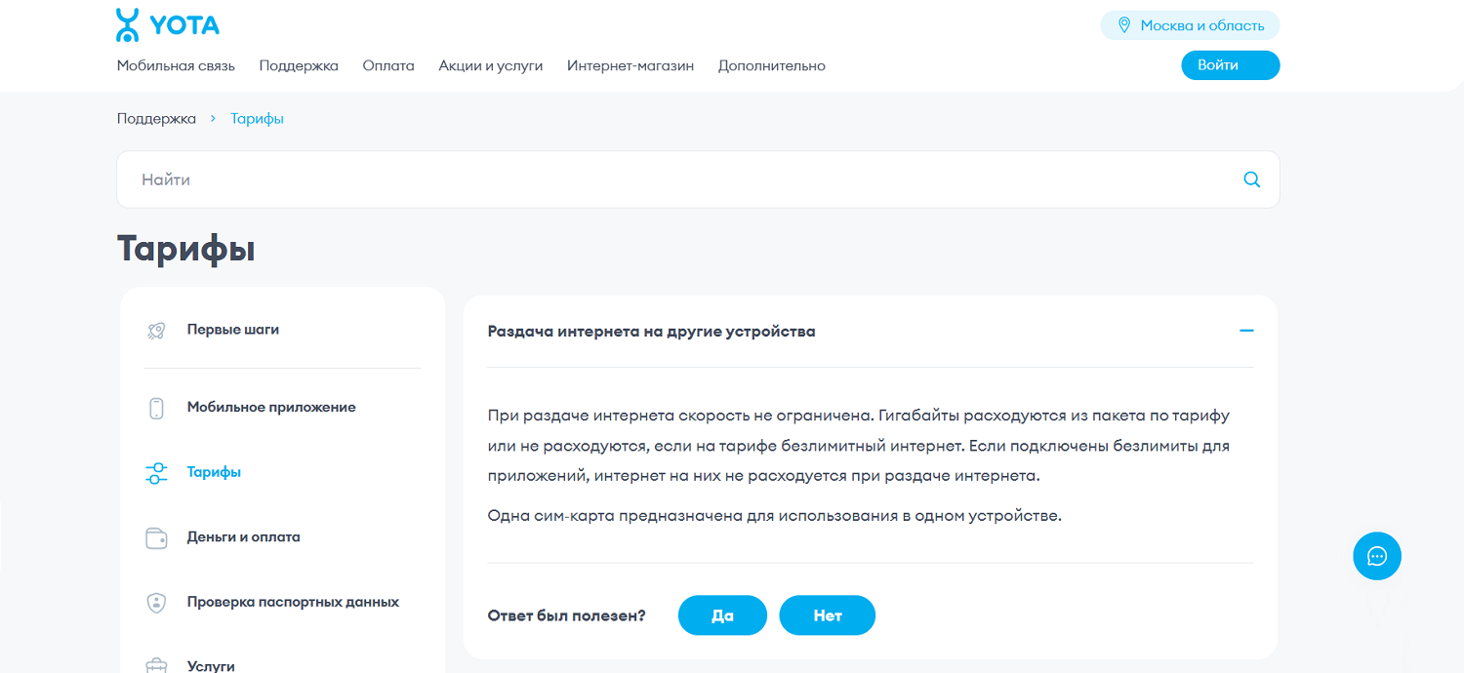Click inside the Найти search field
The width and height of the screenshot is (1464, 673).
click(390, 179)
